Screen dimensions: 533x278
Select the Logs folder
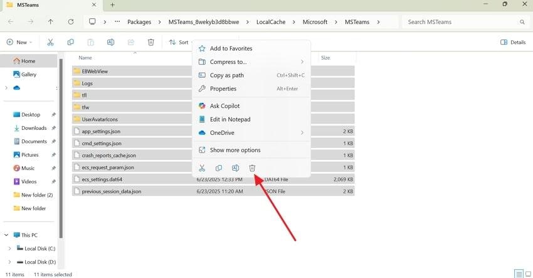point(87,83)
